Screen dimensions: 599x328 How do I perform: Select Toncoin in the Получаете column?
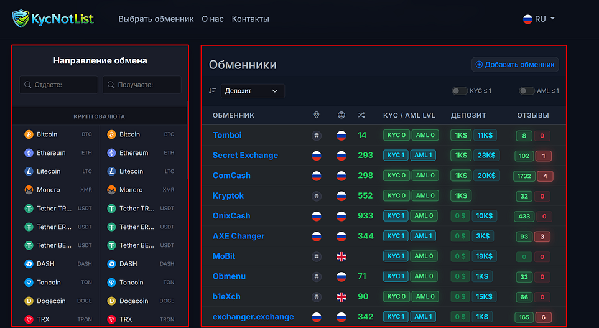[x=141, y=282]
